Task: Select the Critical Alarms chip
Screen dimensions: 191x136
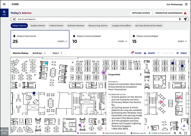Action: [56, 26]
